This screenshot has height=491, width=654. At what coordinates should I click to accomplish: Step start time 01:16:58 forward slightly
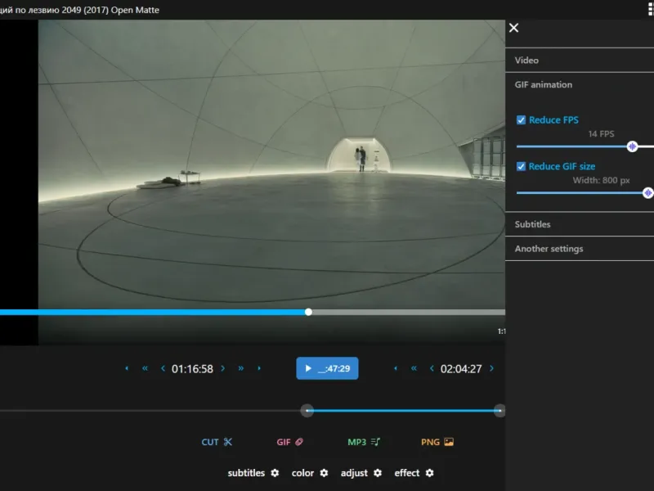[x=222, y=368]
